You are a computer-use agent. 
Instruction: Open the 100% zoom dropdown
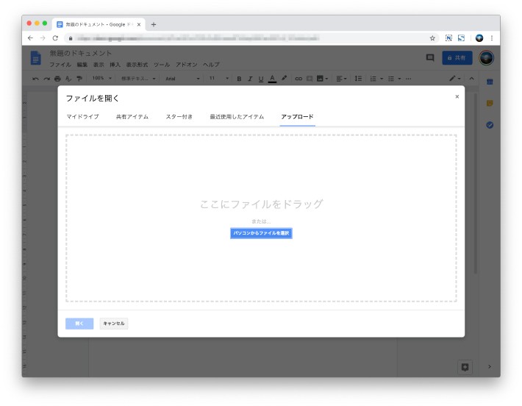point(102,78)
